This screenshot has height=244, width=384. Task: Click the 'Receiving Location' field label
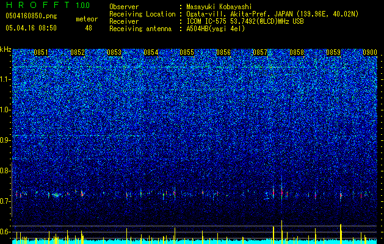pyautogui.click(x=142, y=14)
